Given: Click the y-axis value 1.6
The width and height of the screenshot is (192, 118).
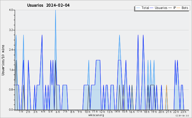Looking at the screenshot, I should tap(11, 70).
